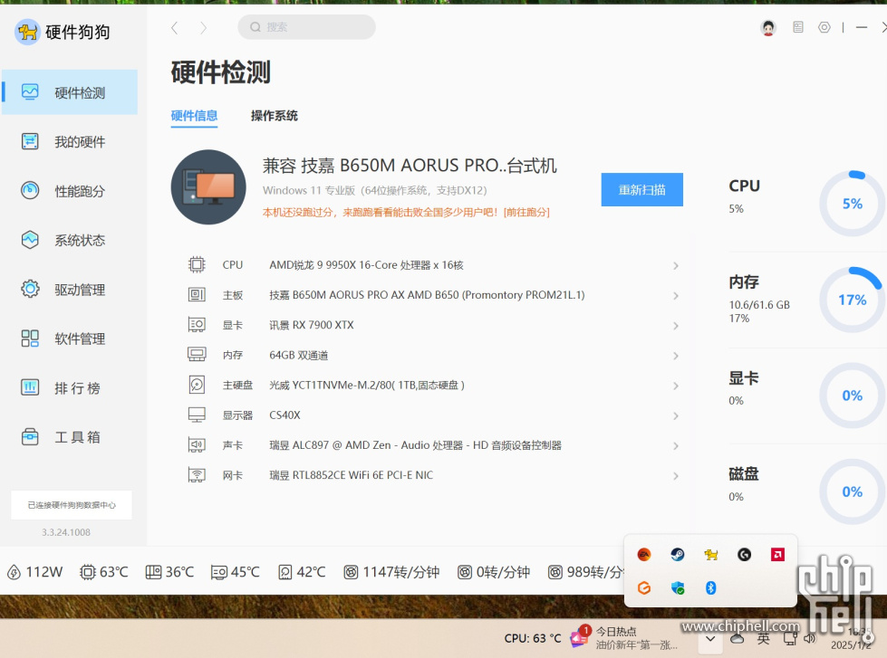The width and height of the screenshot is (887, 658).
Task: Click the hard disk icon beside 主硬盘
Action: pos(197,385)
